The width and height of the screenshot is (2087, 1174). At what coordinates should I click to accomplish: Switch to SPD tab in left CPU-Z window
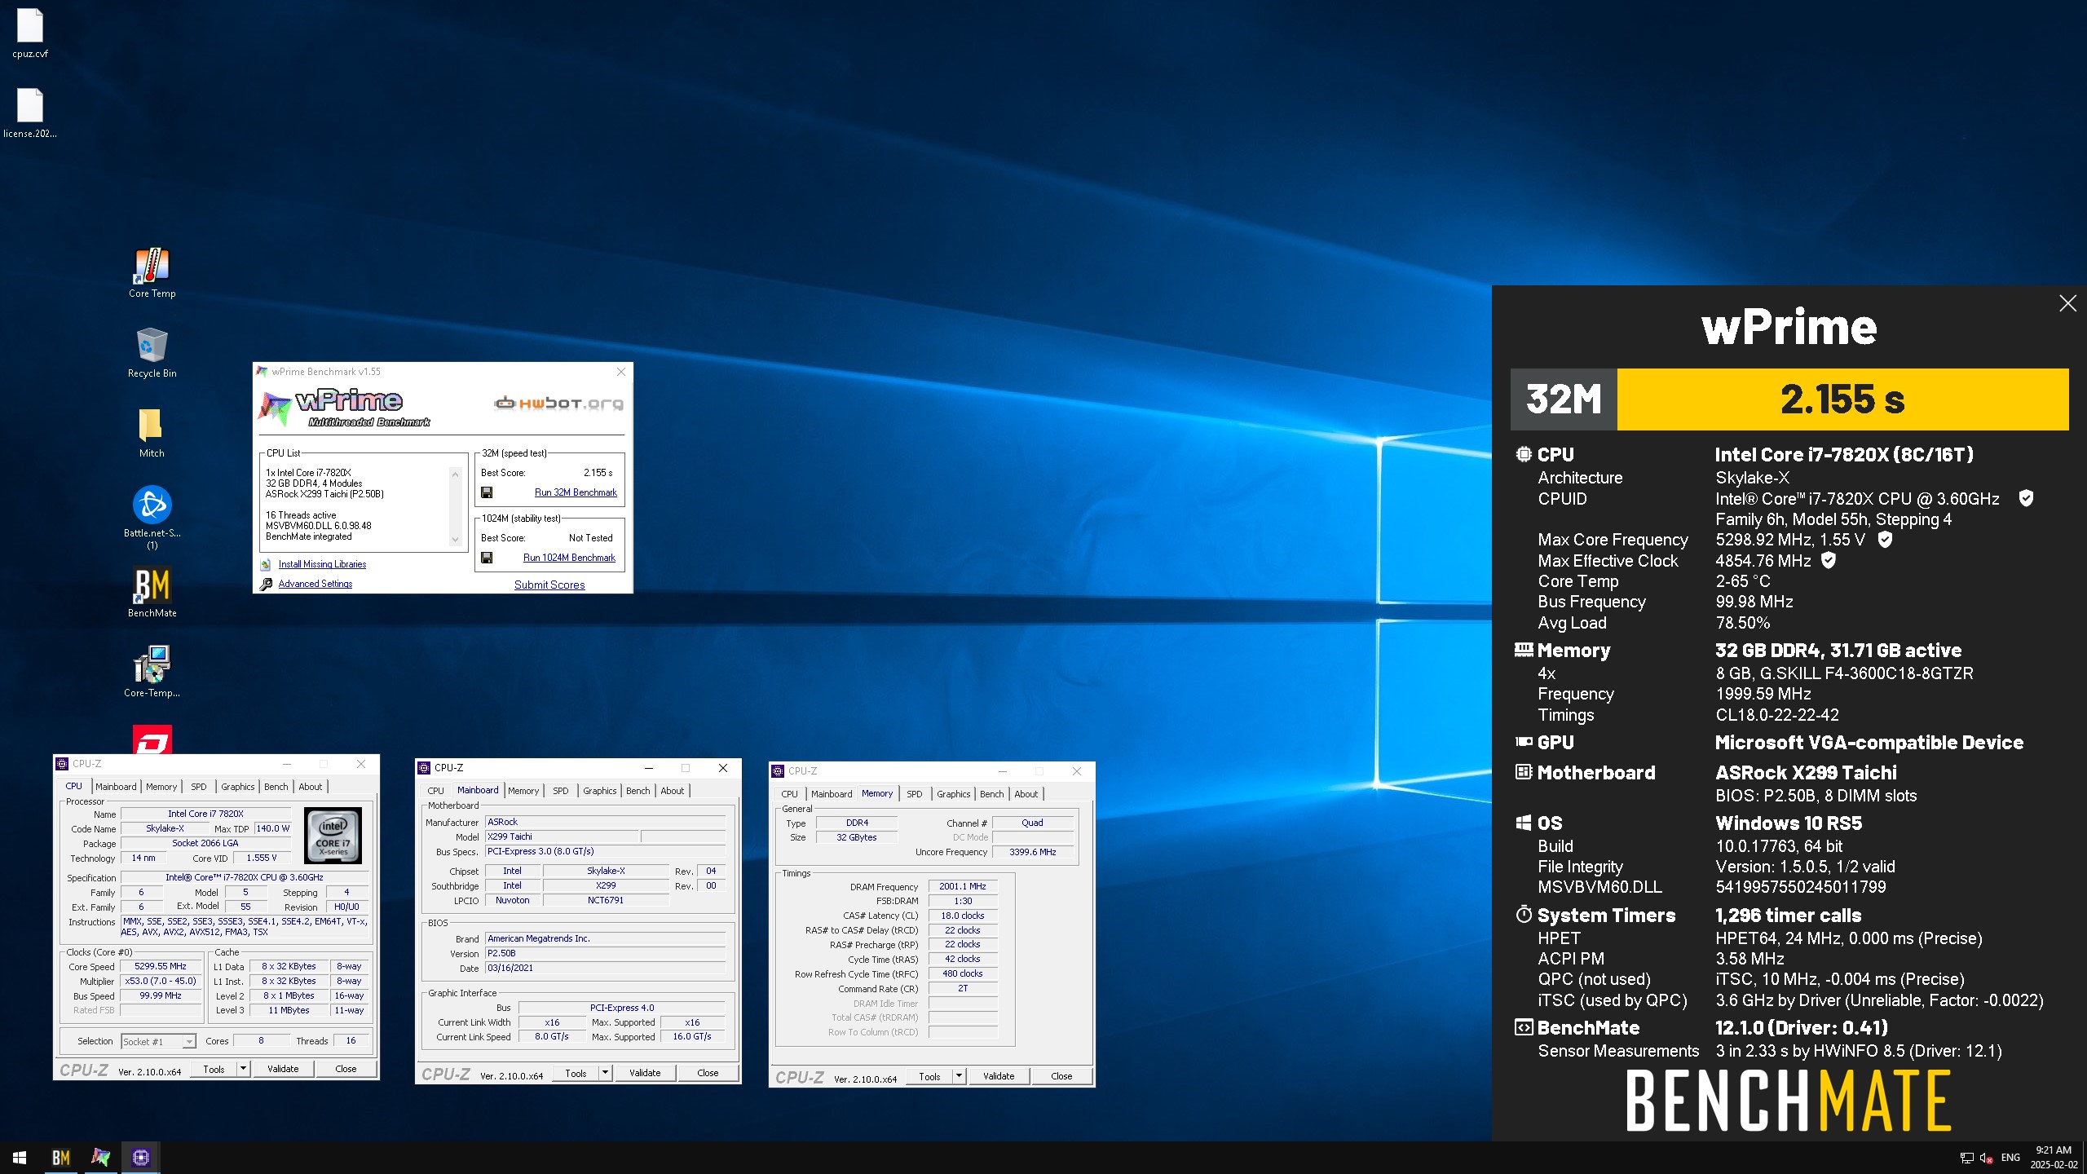tap(198, 787)
